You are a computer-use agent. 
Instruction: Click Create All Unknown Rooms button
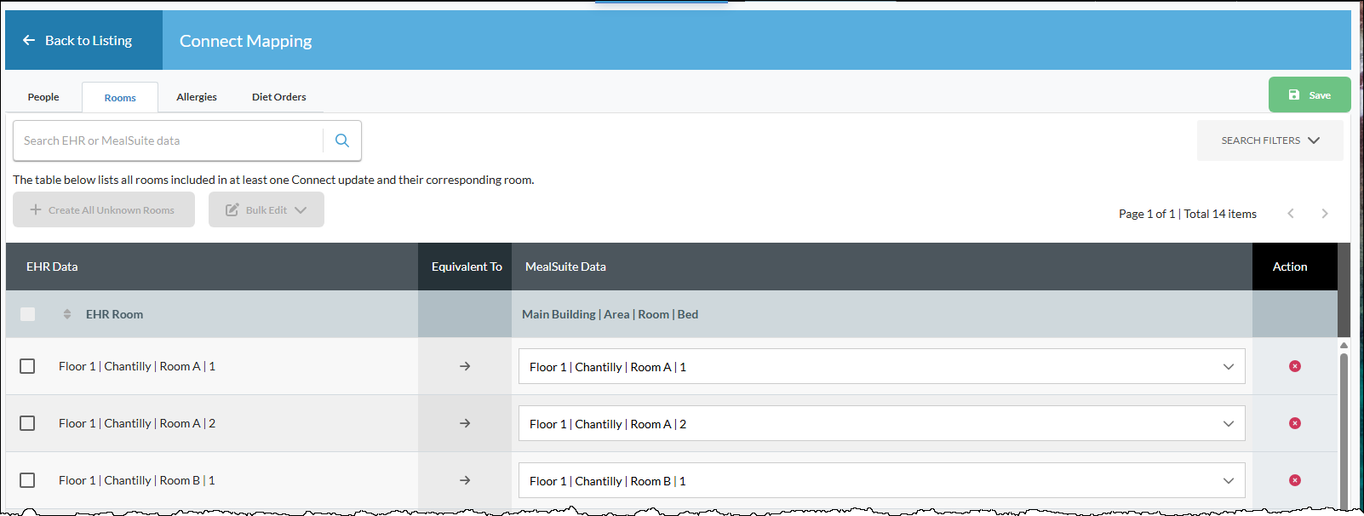point(104,209)
